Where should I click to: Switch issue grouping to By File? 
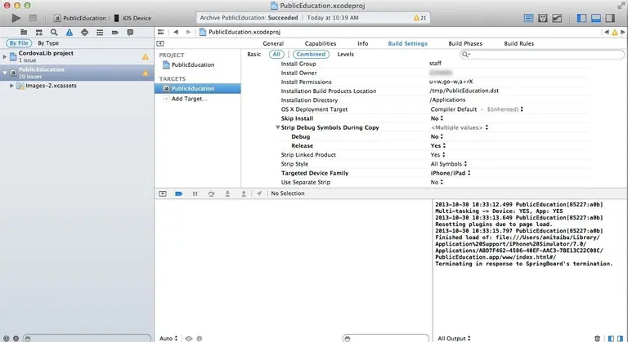(19, 43)
